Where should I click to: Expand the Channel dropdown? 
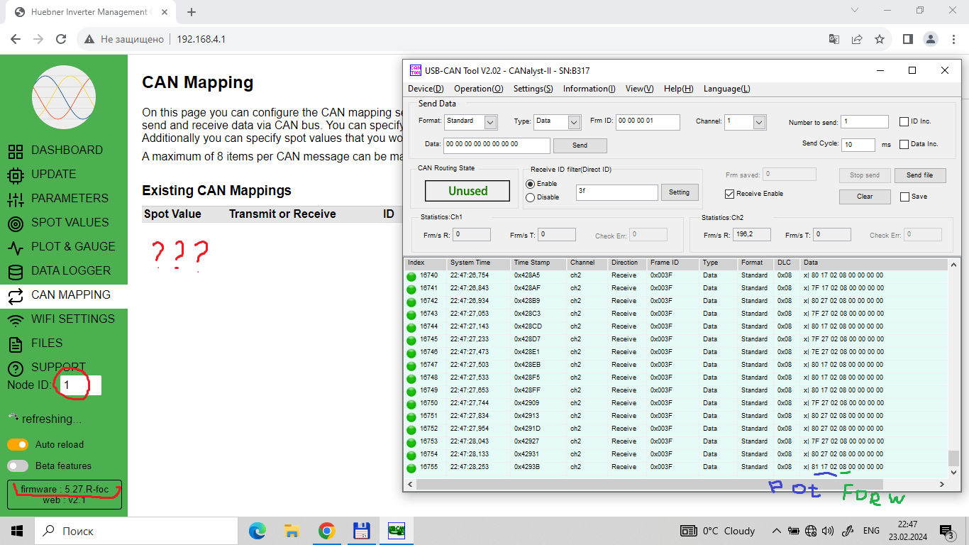tap(759, 122)
